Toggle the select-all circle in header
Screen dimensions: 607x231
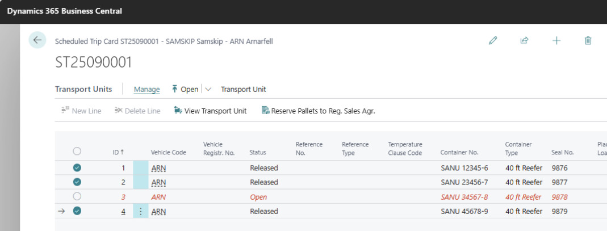coord(77,152)
